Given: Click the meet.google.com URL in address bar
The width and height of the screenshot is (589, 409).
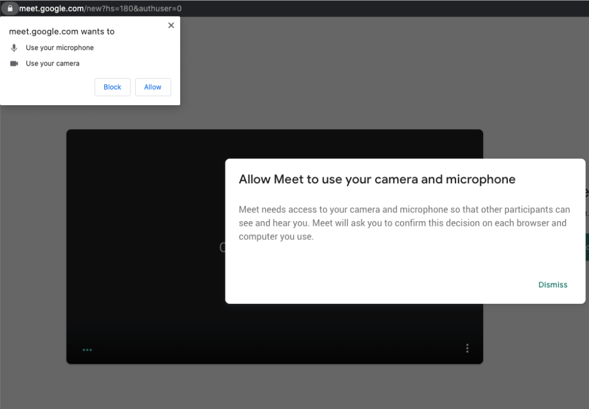Looking at the screenshot, I should (100, 9).
